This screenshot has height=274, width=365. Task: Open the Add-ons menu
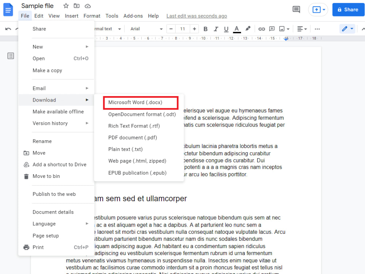click(x=133, y=16)
